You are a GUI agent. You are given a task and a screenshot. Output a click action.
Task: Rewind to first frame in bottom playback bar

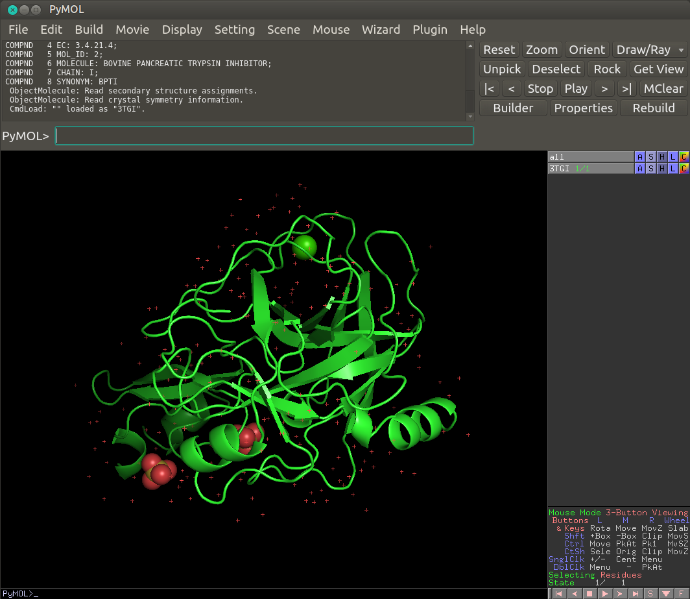point(558,594)
